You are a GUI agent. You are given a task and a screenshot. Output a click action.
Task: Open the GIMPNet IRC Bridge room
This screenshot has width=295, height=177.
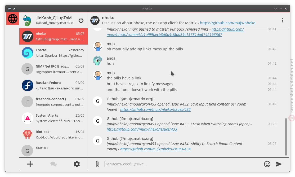tap(53, 69)
